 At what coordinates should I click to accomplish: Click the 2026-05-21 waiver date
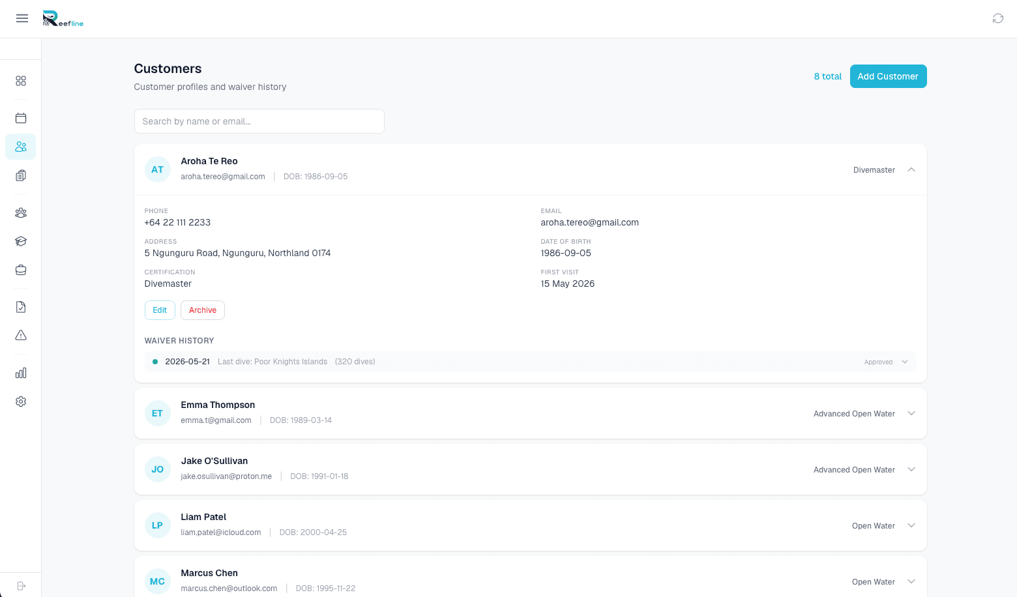tap(188, 362)
